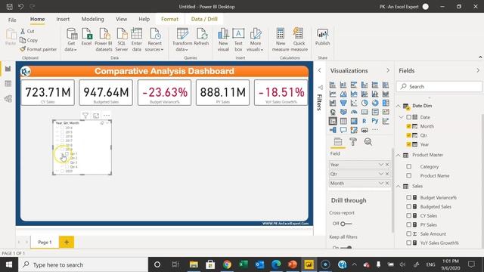Expand the Filters pane
484x272 pixels.
(x=319, y=70)
